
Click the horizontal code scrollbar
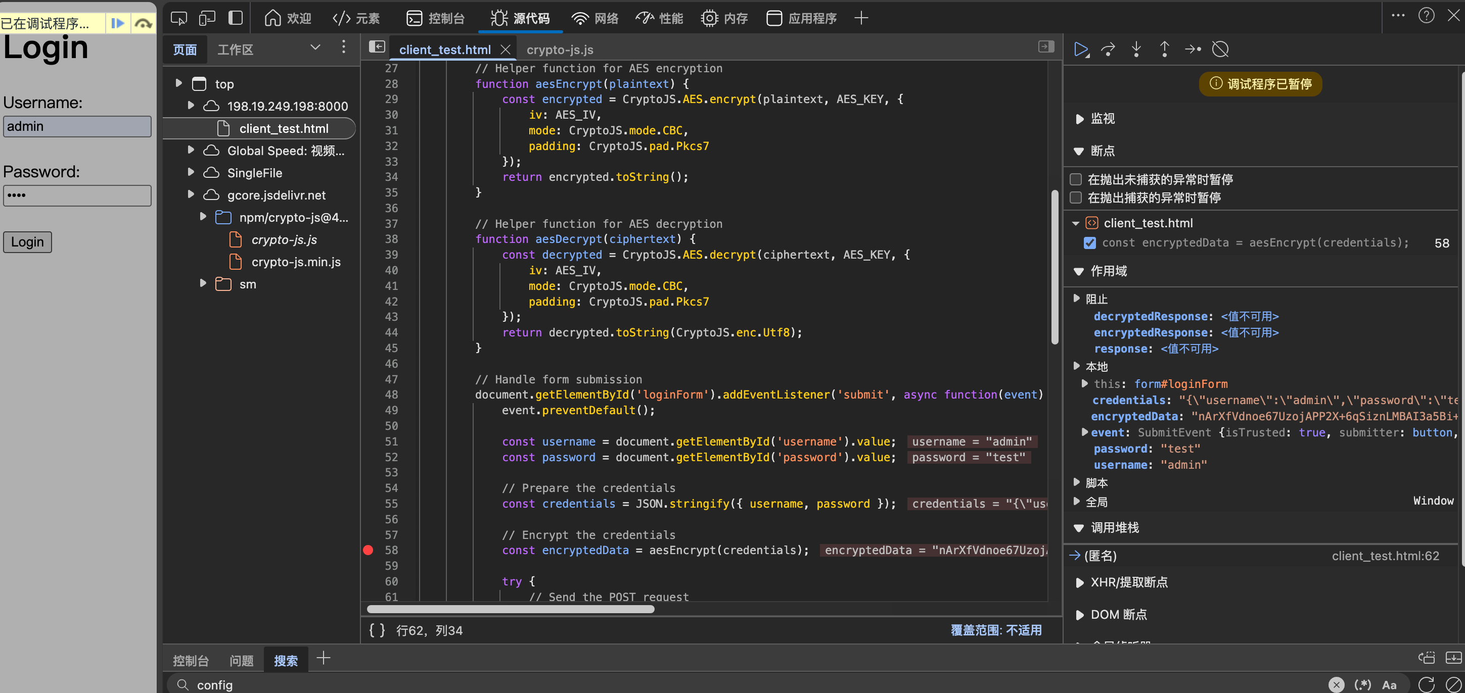coord(511,609)
